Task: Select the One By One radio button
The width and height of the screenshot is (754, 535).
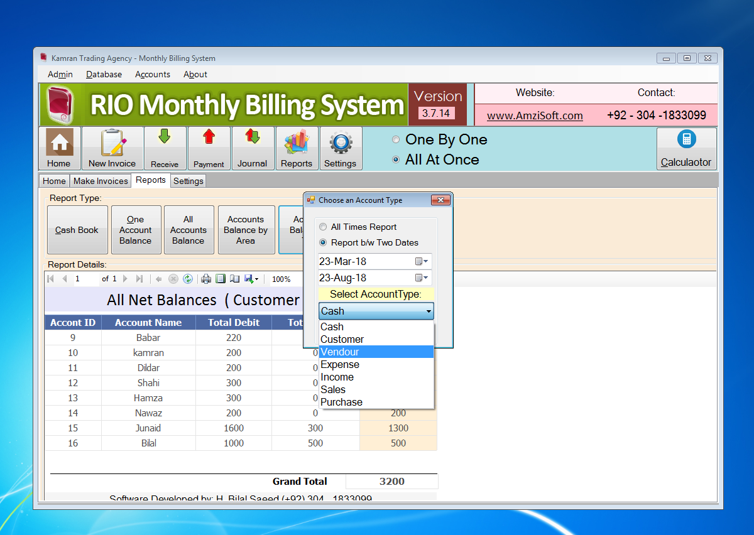Action: coord(396,139)
